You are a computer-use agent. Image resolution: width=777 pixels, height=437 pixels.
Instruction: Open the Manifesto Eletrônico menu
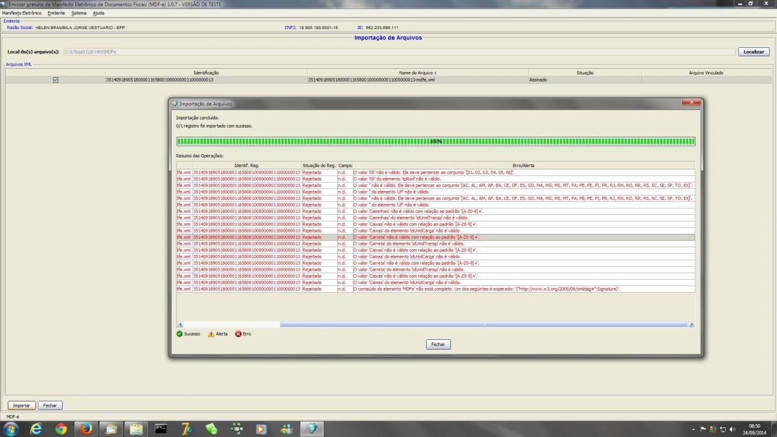[x=23, y=13]
